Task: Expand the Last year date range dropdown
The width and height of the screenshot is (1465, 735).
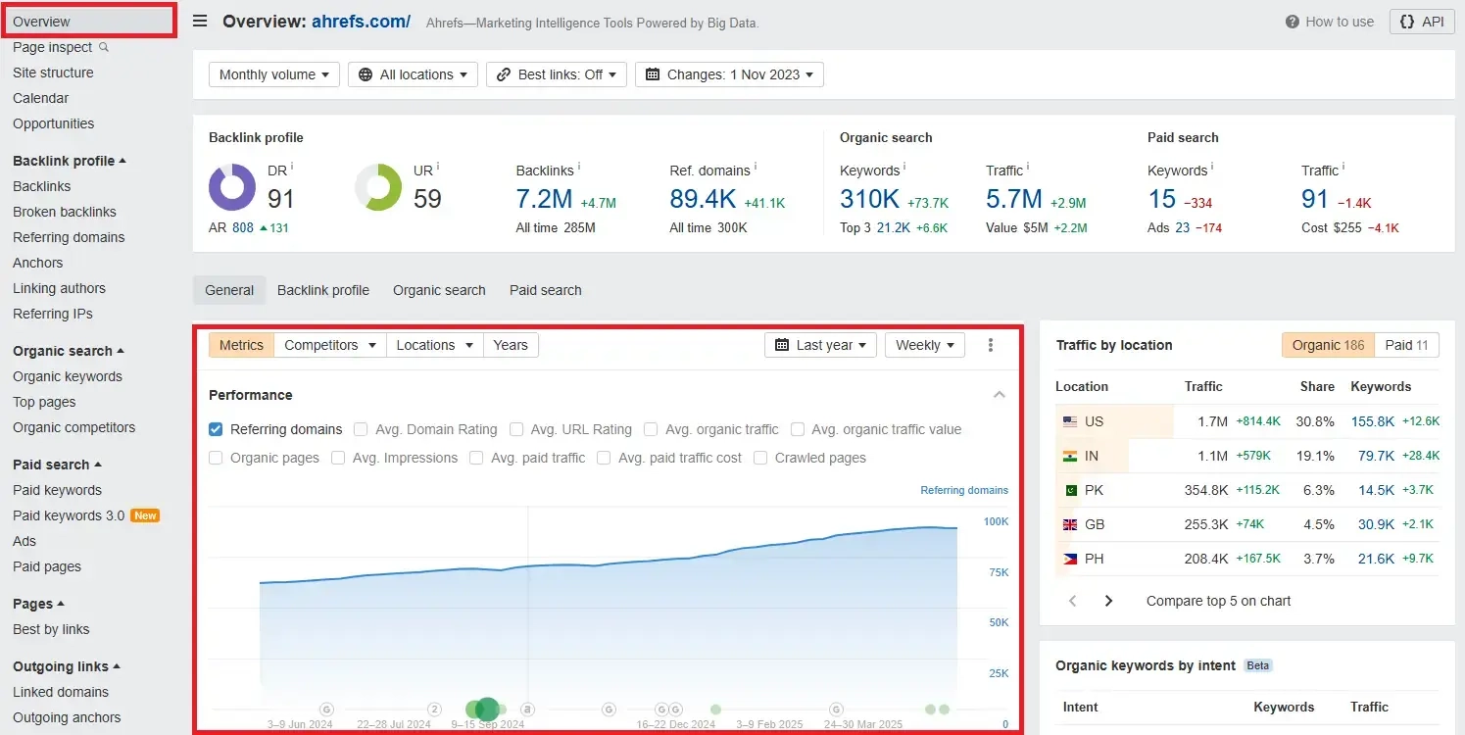Action: pos(820,345)
